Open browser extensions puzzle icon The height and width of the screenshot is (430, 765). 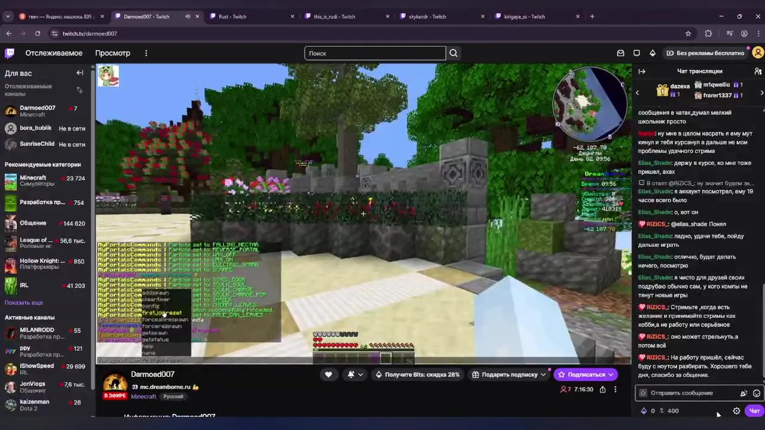click(x=708, y=33)
